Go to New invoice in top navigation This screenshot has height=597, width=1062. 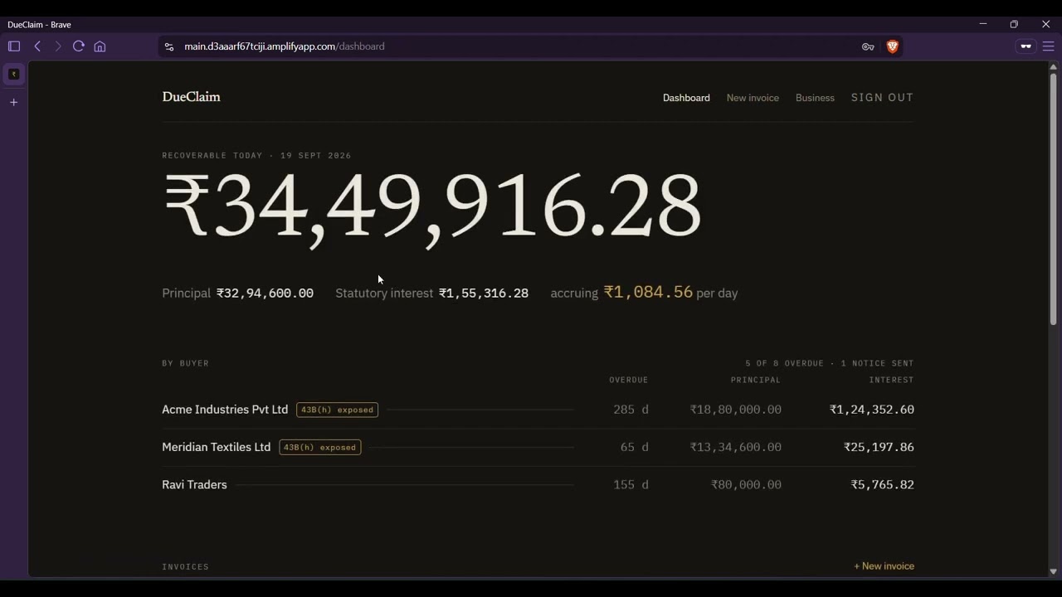753,98
